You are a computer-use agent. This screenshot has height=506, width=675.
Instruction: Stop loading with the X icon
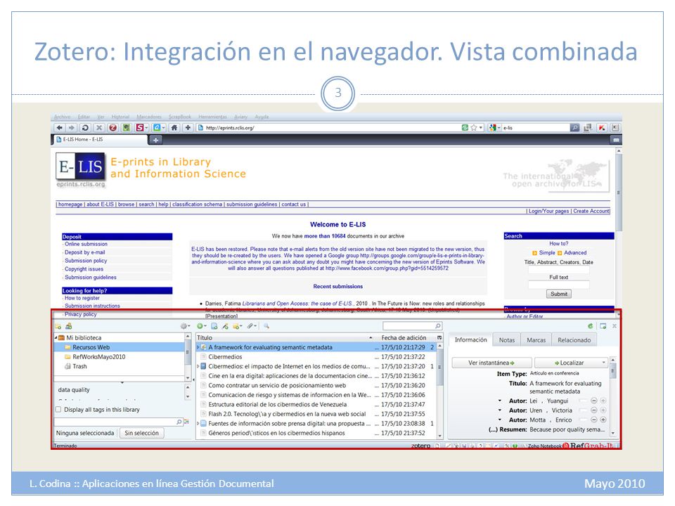click(x=99, y=128)
